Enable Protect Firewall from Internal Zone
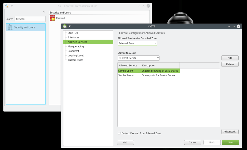This screenshot has width=247, height=150. pyautogui.click(x=119, y=133)
